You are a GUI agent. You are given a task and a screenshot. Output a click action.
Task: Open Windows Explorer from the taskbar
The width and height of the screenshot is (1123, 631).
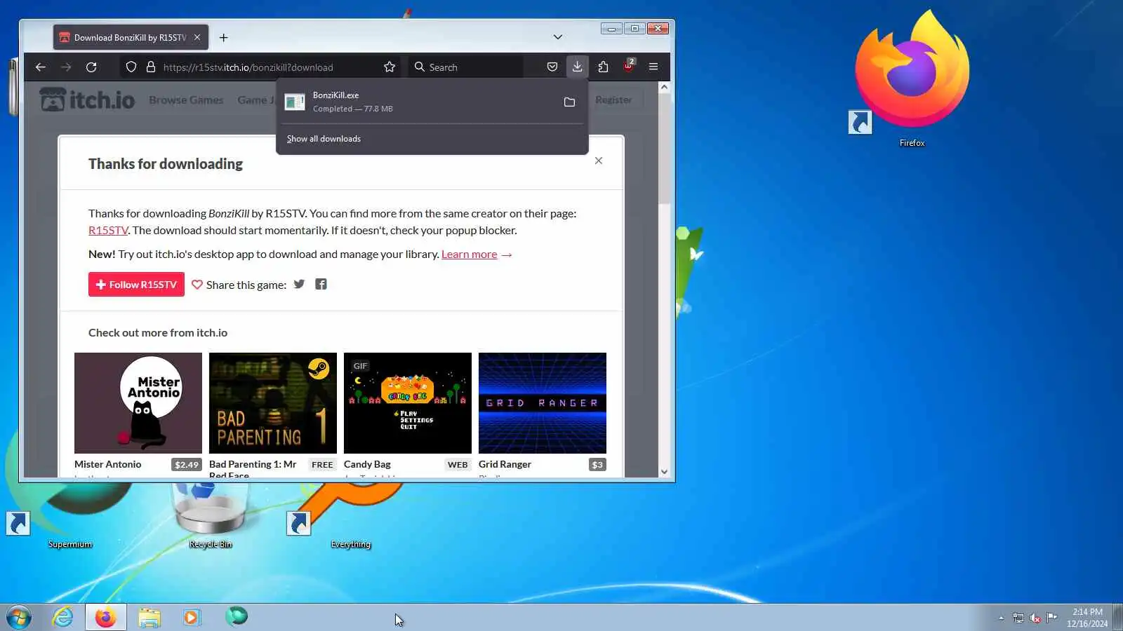(x=149, y=618)
